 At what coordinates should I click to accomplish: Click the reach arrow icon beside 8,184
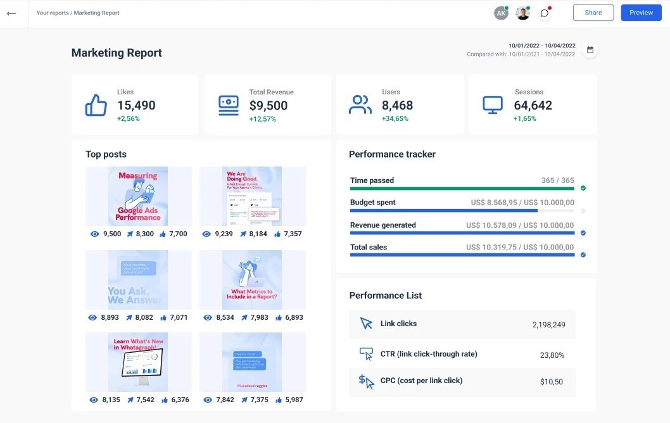(243, 234)
